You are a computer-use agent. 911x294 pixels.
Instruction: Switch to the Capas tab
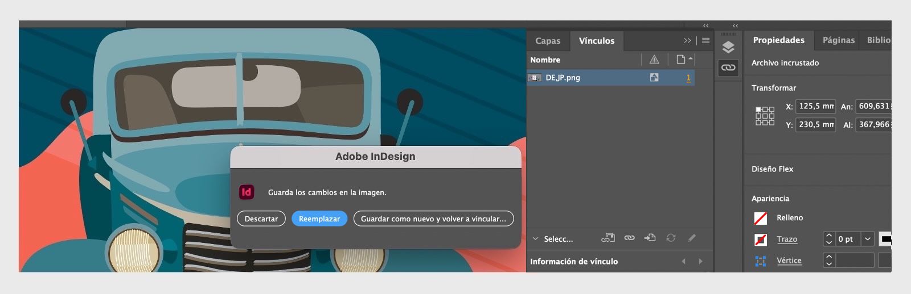point(548,41)
